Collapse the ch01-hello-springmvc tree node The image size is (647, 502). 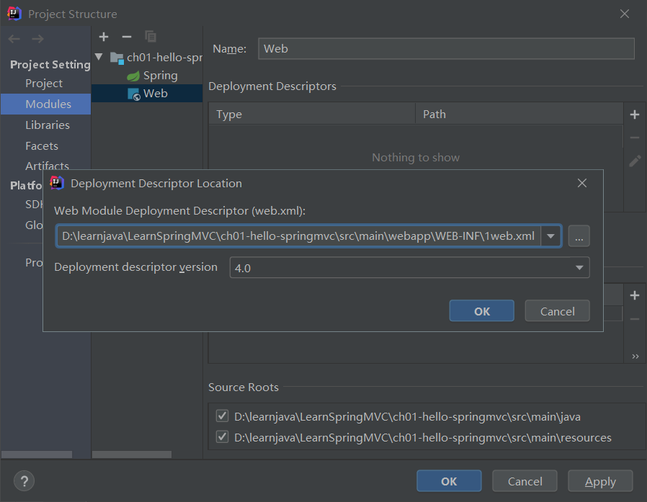pyautogui.click(x=99, y=56)
